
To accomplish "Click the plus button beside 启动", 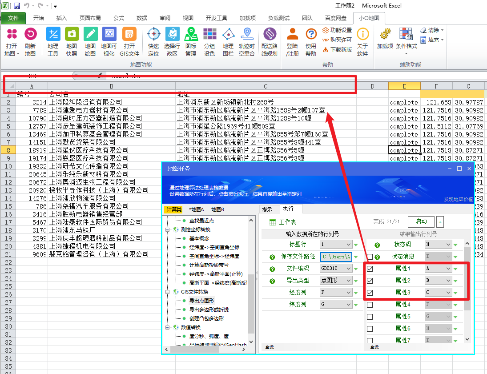I will (x=440, y=222).
